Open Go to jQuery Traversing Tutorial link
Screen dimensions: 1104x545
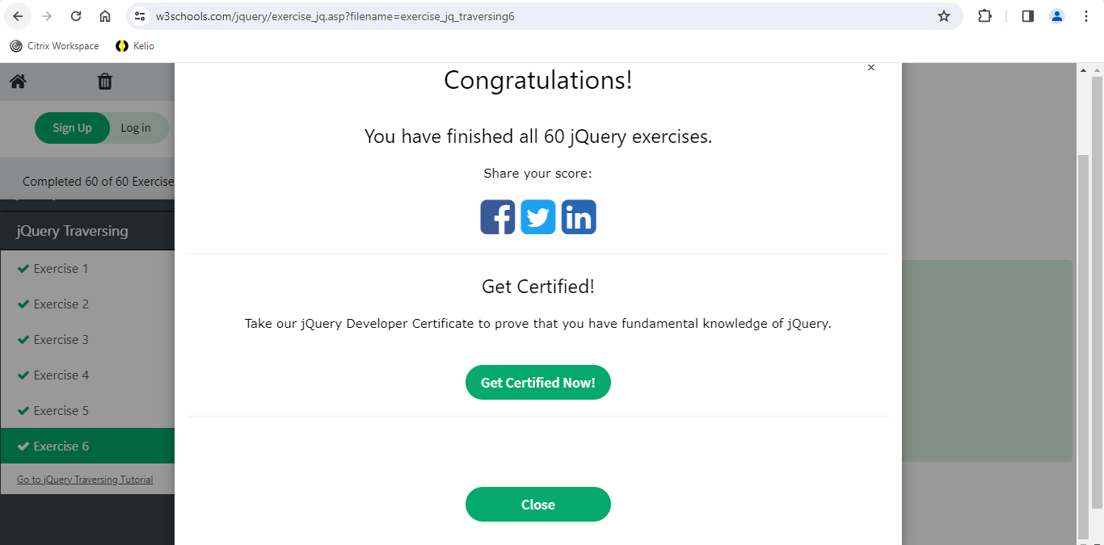85,480
